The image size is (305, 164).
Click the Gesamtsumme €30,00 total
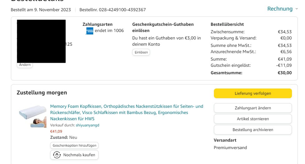285,73
